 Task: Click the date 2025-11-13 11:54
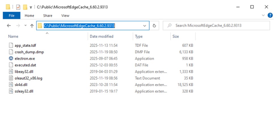point(103,45)
